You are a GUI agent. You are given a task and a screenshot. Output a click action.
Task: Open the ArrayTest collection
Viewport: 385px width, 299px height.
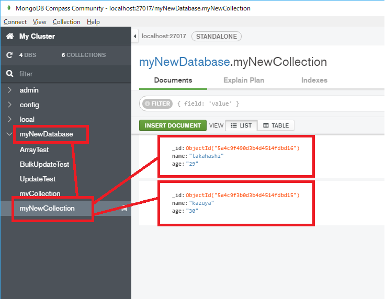click(x=34, y=149)
